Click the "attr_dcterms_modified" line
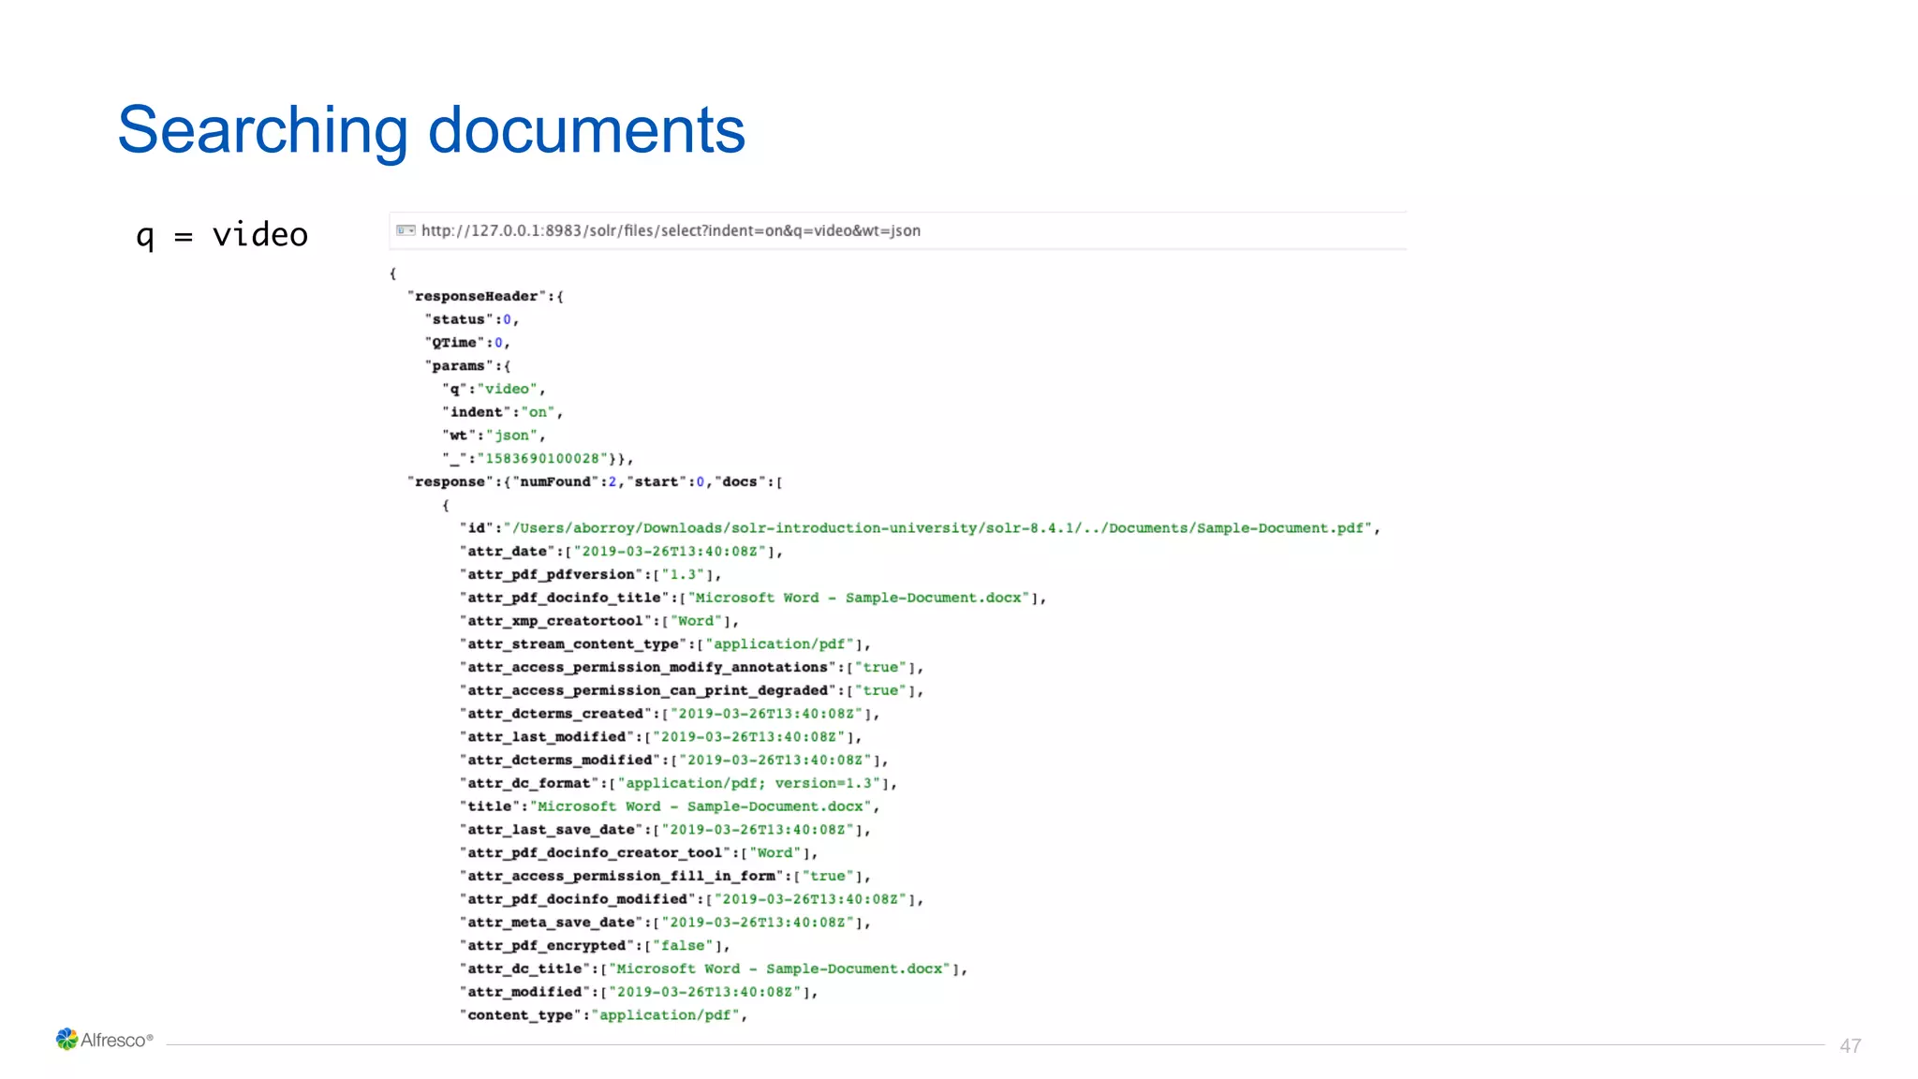This screenshot has height=1079, width=1918. 673,761
